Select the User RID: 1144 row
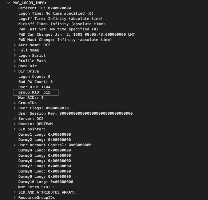208x200 pixels. click(34, 87)
